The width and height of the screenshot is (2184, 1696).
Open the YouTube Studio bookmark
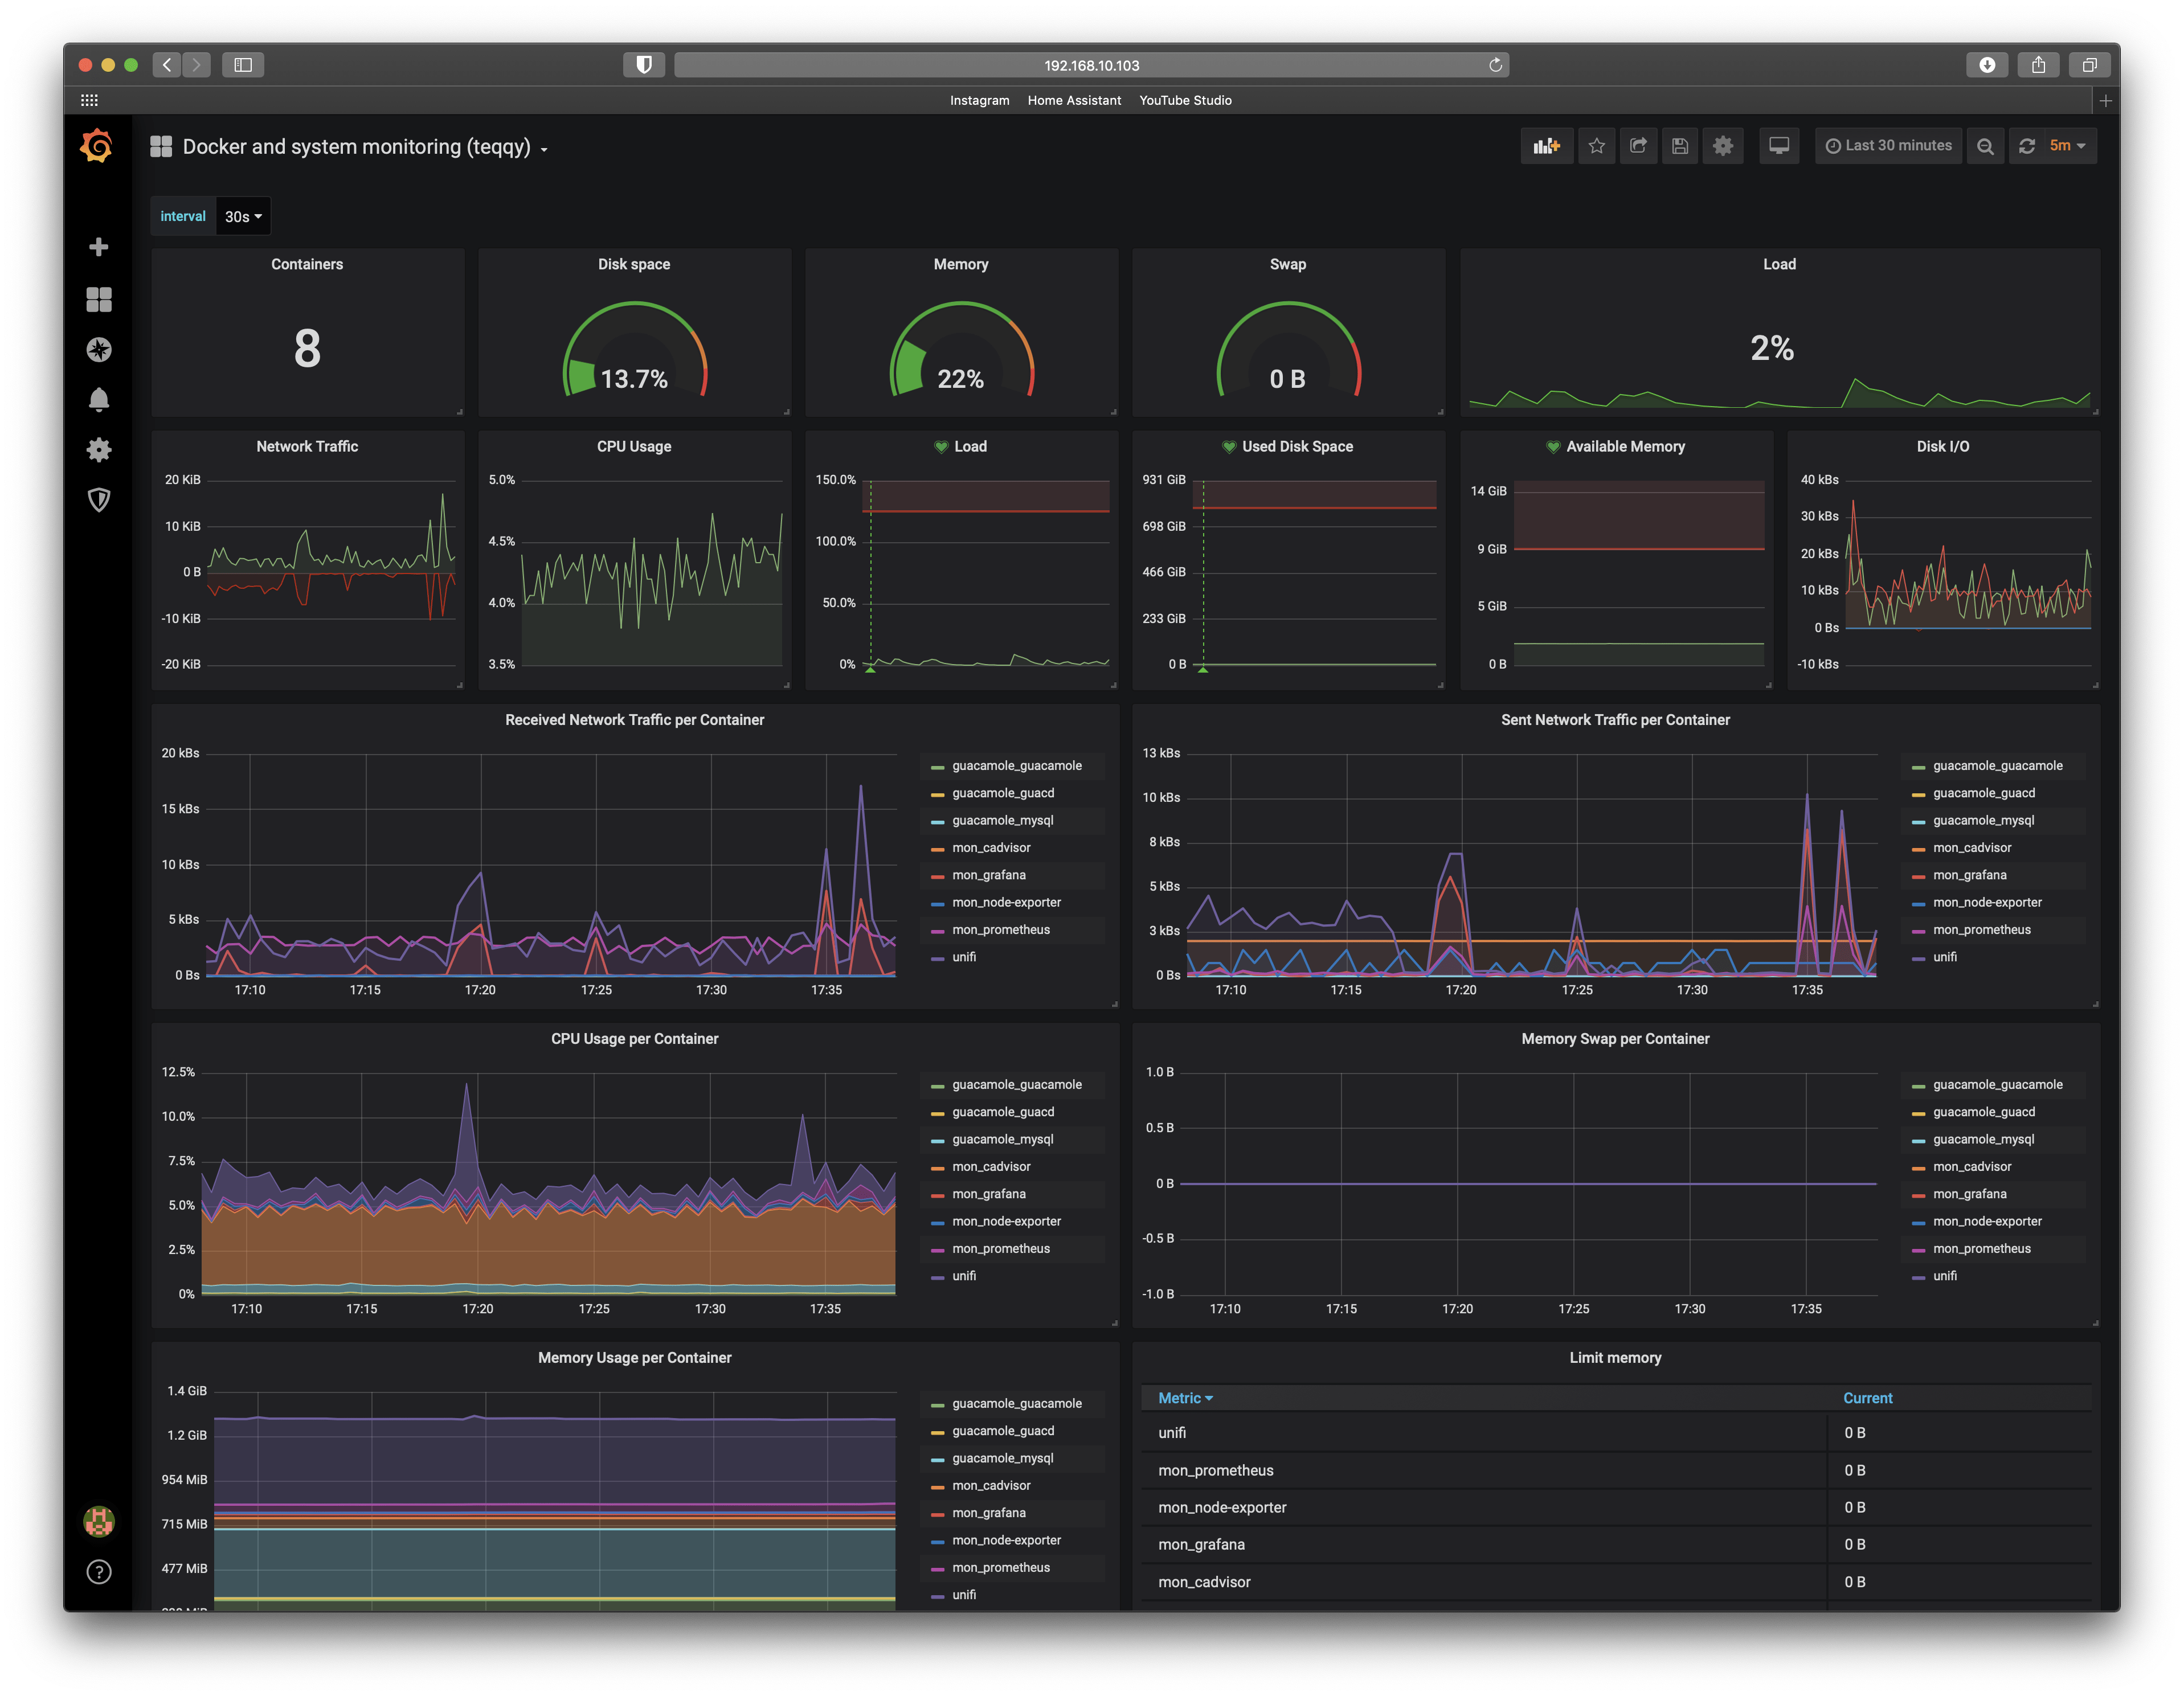point(1186,100)
